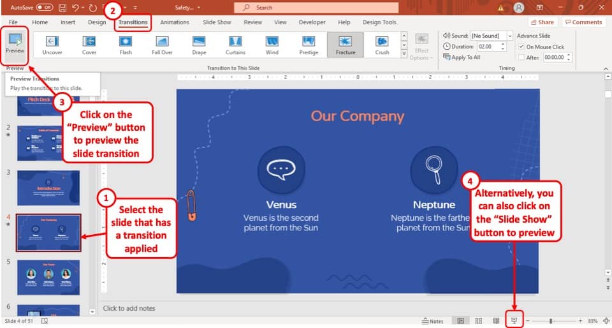Click Apply To All
The height and width of the screenshot is (328, 612).
pos(462,57)
